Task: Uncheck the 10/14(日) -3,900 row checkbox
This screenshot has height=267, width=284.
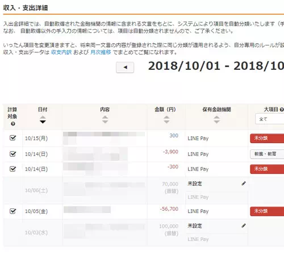Action: tap(12, 154)
